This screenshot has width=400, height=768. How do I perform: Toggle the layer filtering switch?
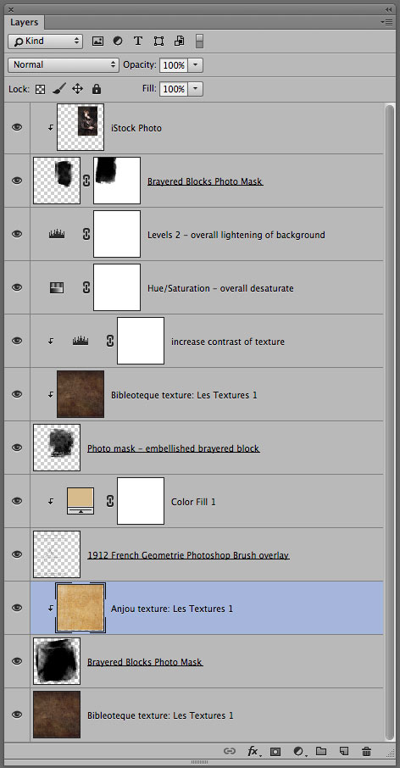[x=199, y=42]
